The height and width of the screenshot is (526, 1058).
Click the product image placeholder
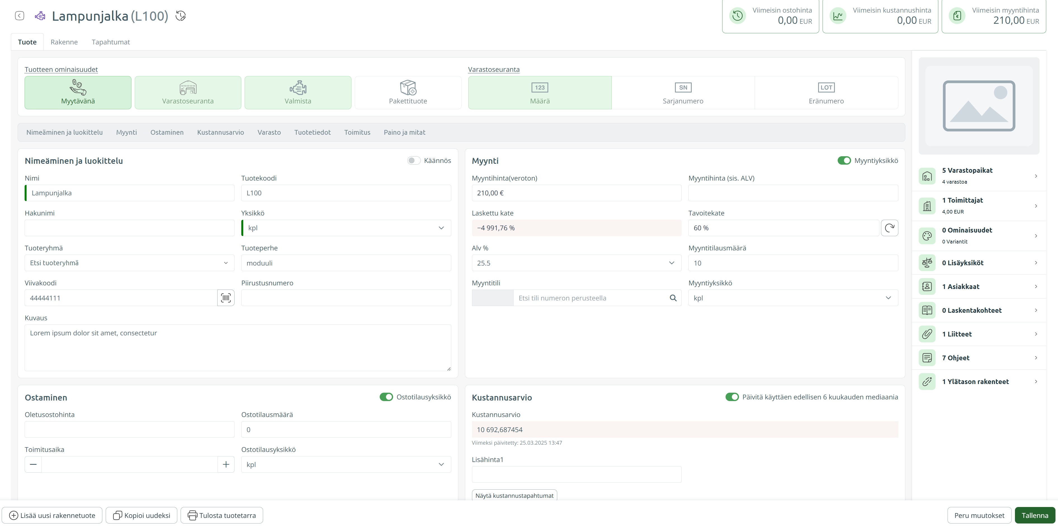point(979,106)
